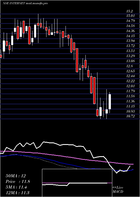140x197 pixels.
Task: Click the 14.15 price axis label
Action: point(130,36)
